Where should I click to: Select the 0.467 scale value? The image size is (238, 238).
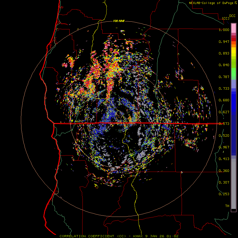click(x=224, y=147)
